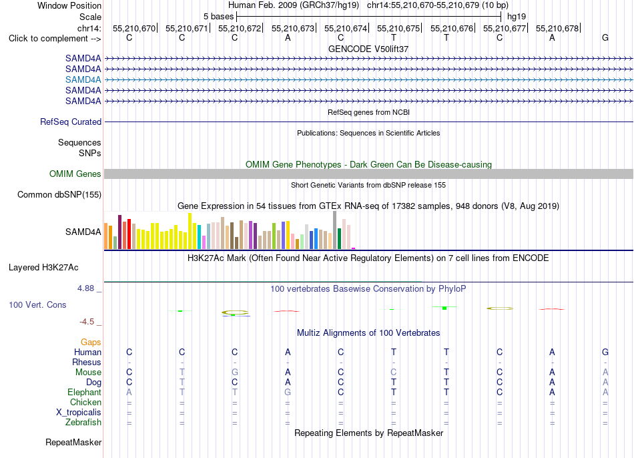The height and width of the screenshot is (458, 634).
Task: Click the light-blue SAMD4A transcript label
Action: click(83, 79)
